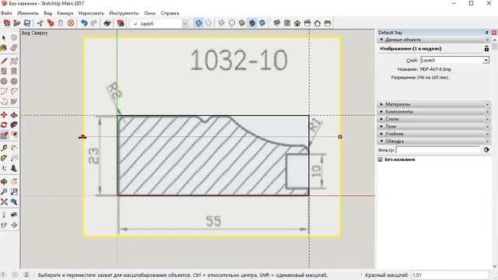Activate the Rotate tool
Screen dimensions: 498x280
tap(4, 124)
